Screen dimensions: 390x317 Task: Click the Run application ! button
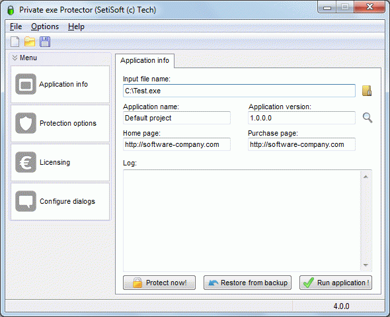[336, 283]
